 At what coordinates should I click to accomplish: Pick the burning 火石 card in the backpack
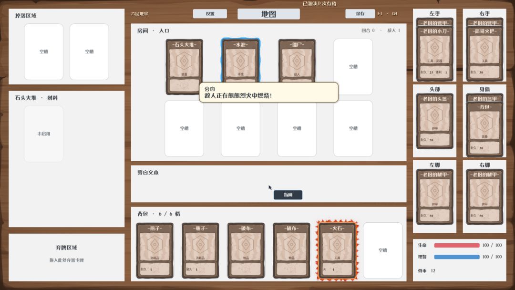pyautogui.click(x=337, y=250)
